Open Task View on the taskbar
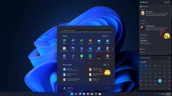The width and height of the screenshot is (172, 96). pos(80,94)
